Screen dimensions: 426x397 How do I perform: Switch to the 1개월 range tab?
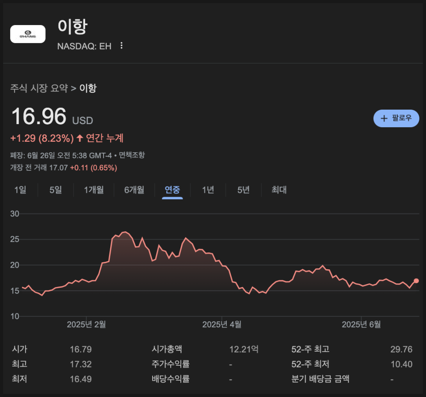tap(94, 190)
